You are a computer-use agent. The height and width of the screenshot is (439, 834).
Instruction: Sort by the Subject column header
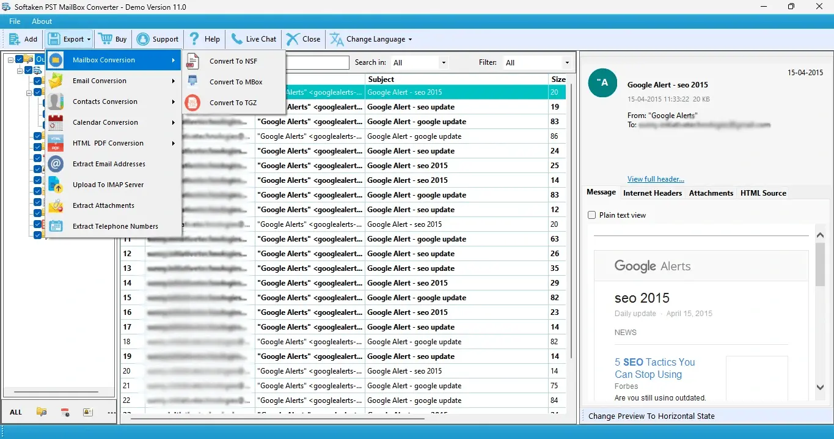(x=457, y=79)
